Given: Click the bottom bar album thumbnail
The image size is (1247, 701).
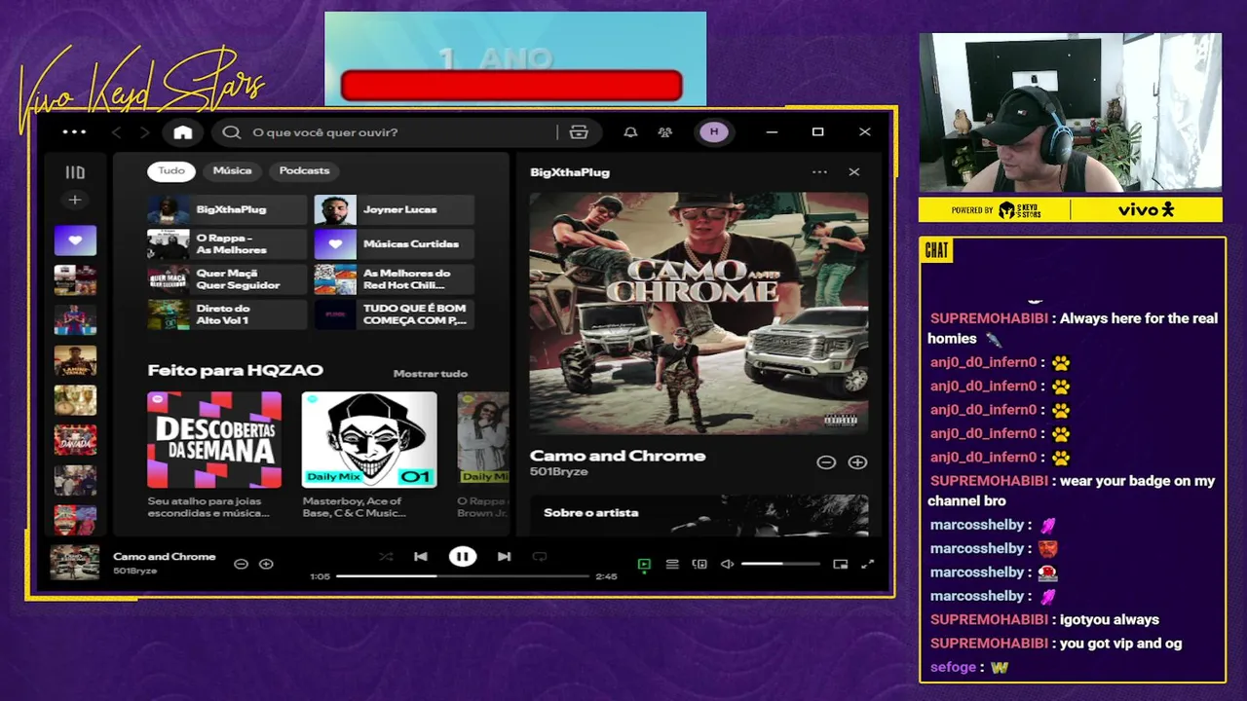Looking at the screenshot, I should pyautogui.click(x=75, y=563).
